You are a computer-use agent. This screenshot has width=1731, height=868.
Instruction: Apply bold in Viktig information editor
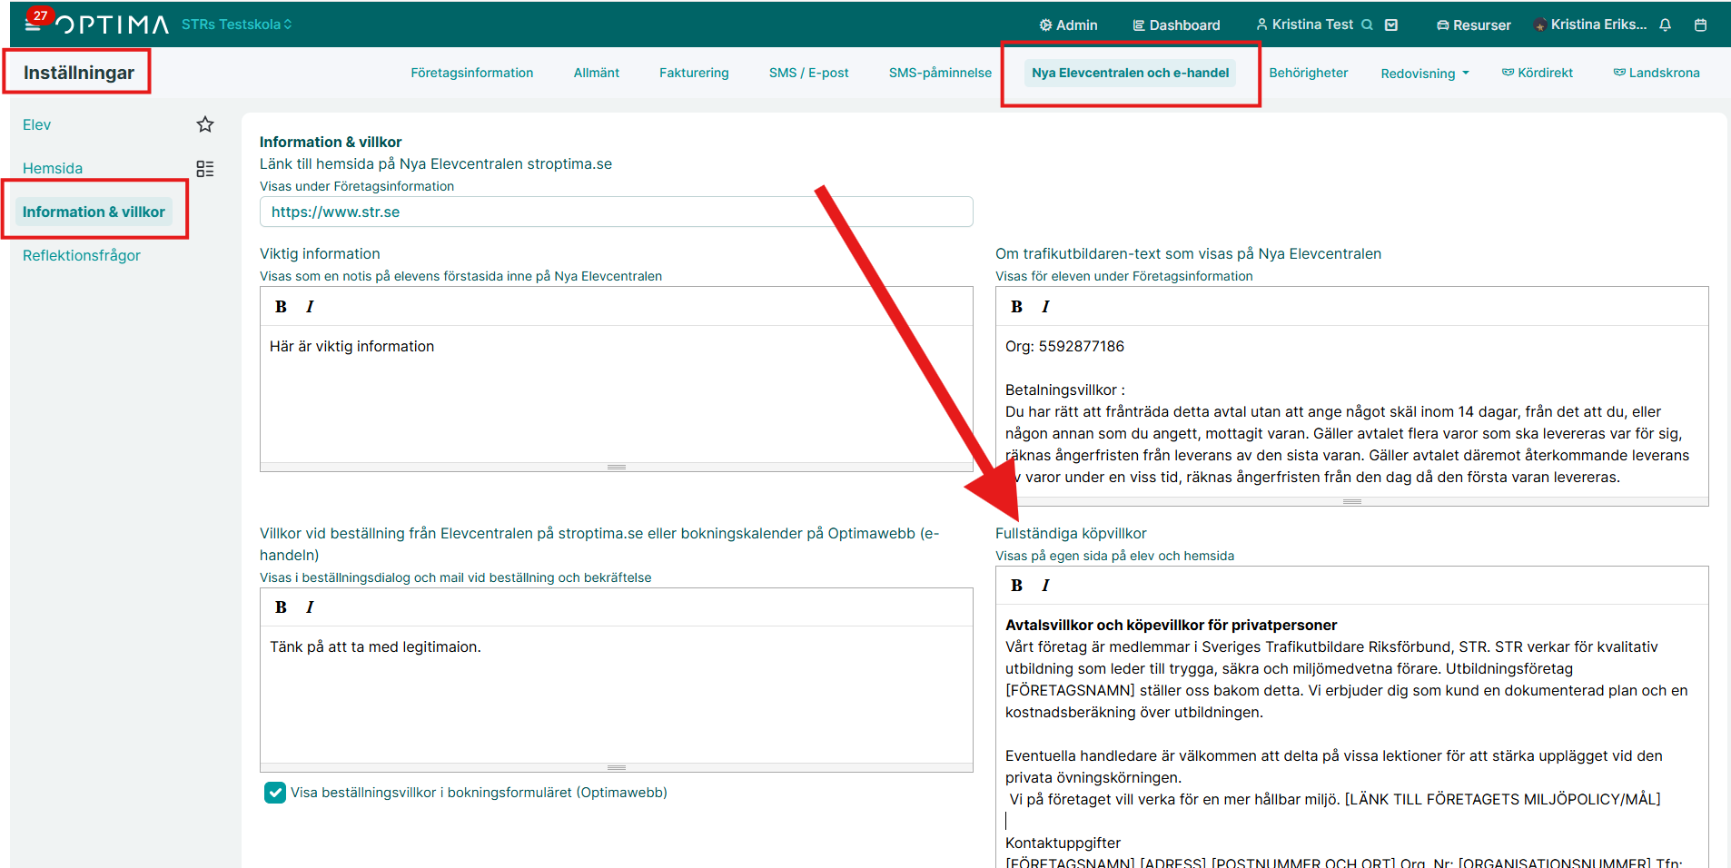point(281,307)
